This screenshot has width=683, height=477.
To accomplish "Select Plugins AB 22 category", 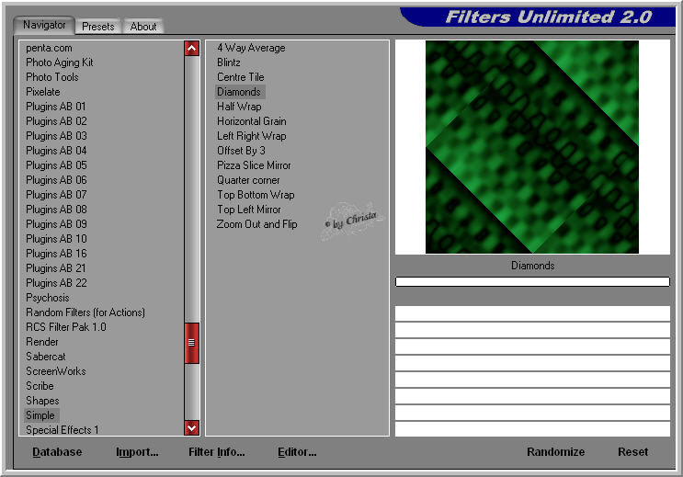I will coord(56,283).
